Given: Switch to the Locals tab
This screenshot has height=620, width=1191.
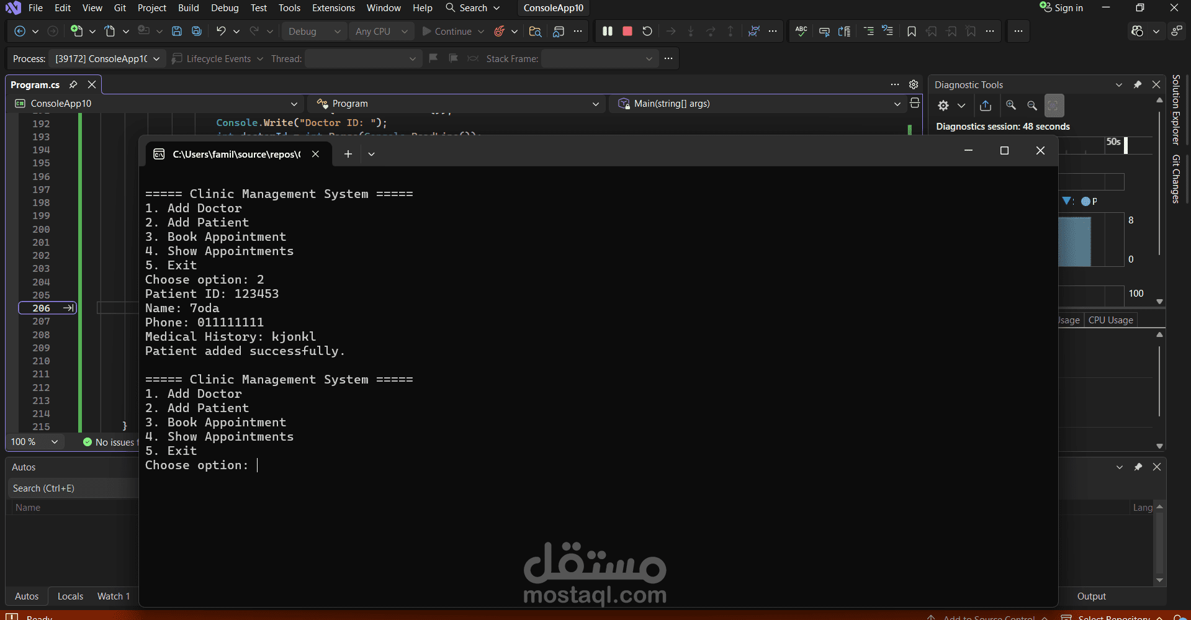Looking at the screenshot, I should [x=70, y=596].
